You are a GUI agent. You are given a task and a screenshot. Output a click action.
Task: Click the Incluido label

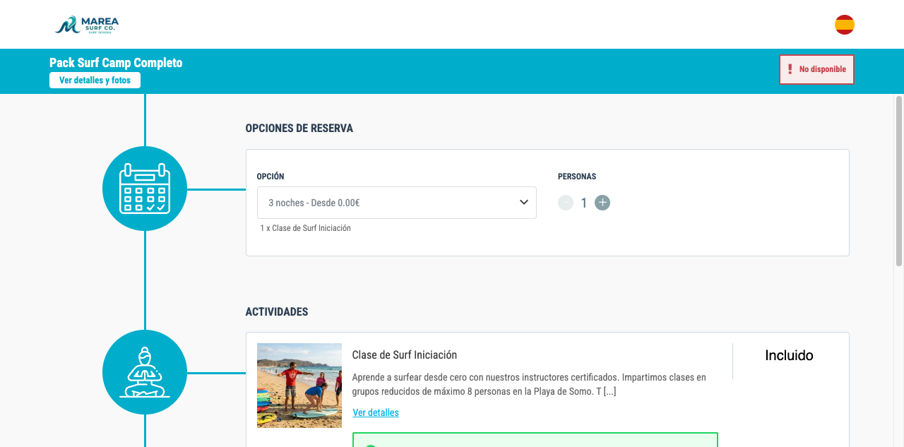(x=789, y=356)
